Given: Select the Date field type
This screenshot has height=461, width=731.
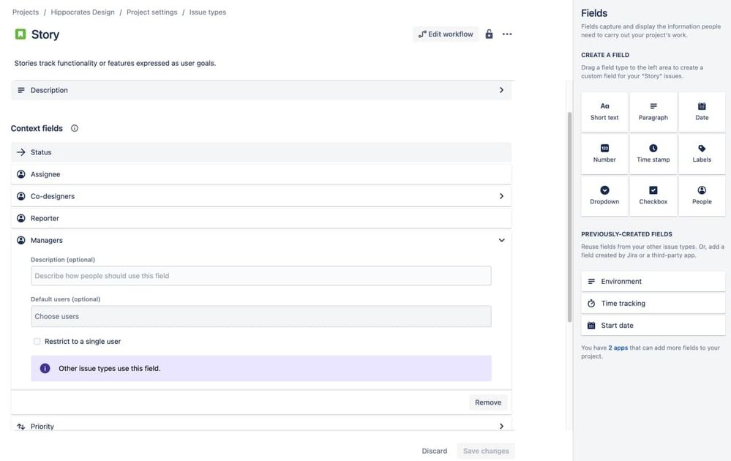Looking at the screenshot, I should point(702,111).
